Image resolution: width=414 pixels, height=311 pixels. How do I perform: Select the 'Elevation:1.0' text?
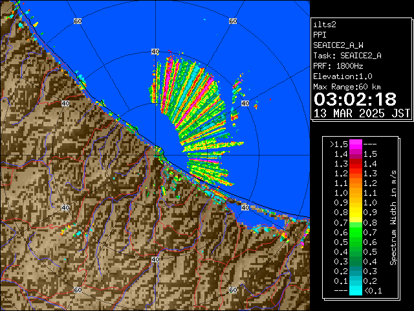tap(343, 76)
